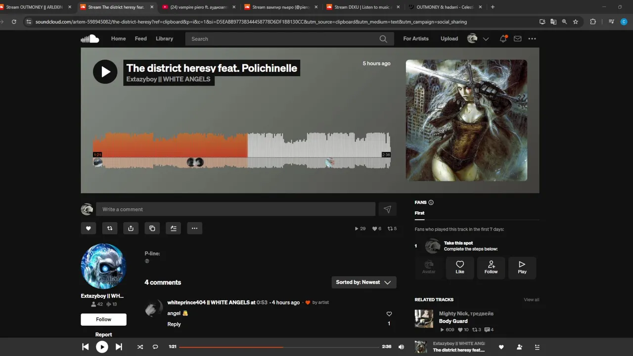The image size is (633, 356).
Task: Repost the track
Action: tap(110, 228)
